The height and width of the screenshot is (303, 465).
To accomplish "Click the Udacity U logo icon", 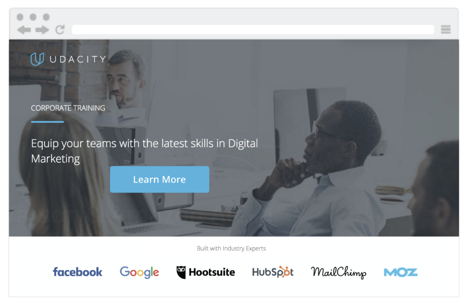I will click(x=37, y=59).
